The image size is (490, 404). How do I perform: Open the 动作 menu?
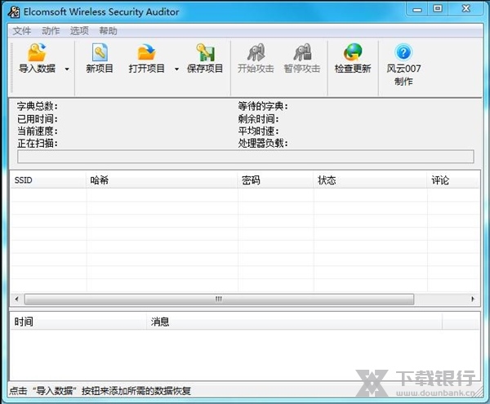click(51, 31)
